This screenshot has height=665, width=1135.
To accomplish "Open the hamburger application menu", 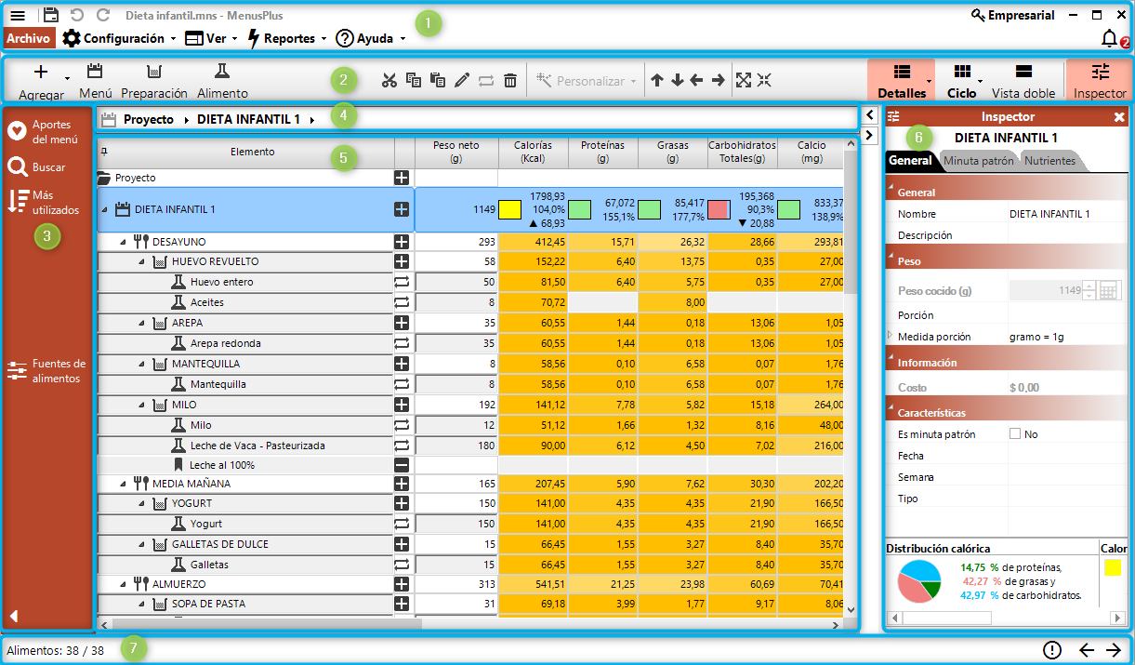I will 18,16.
